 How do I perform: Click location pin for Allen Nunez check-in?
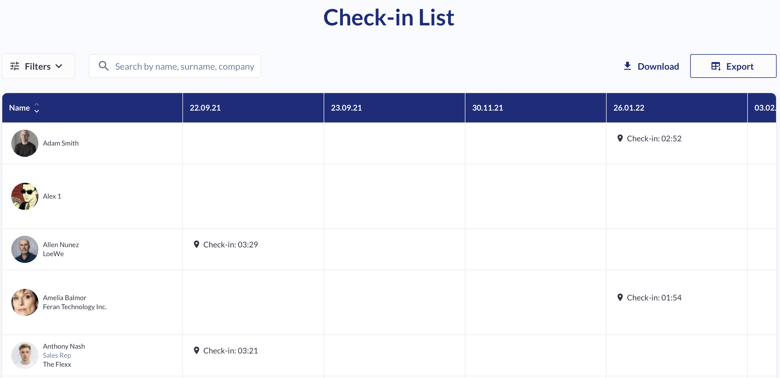click(197, 244)
